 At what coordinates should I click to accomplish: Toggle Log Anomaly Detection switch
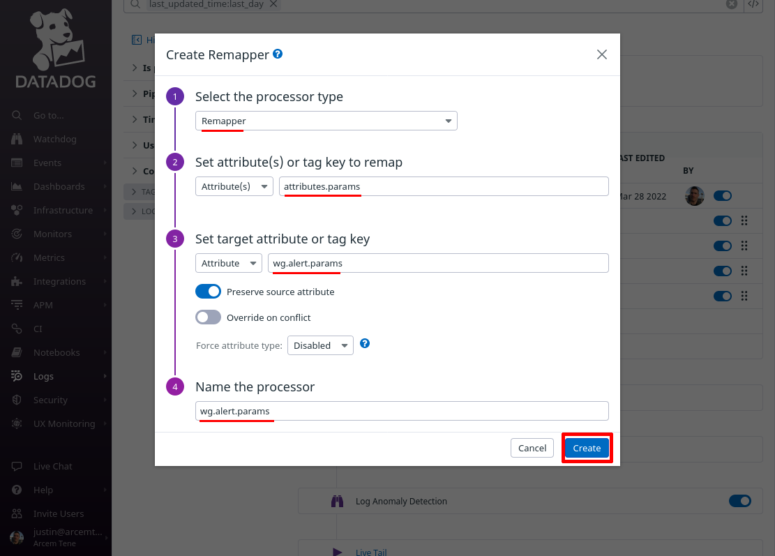pos(740,501)
